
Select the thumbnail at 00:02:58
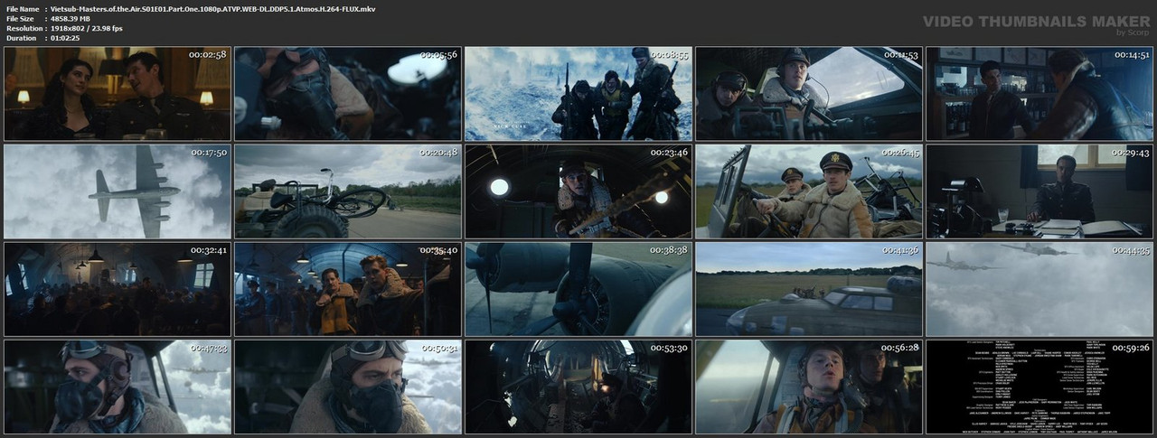coord(118,94)
